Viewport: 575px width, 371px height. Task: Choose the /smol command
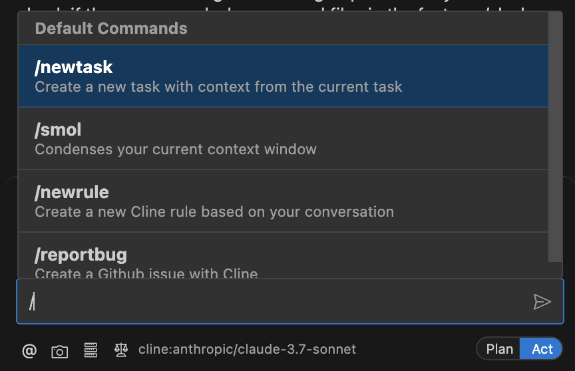[283, 138]
